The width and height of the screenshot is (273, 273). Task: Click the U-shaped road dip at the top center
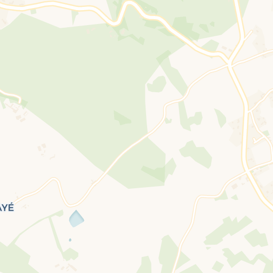click(x=115, y=23)
